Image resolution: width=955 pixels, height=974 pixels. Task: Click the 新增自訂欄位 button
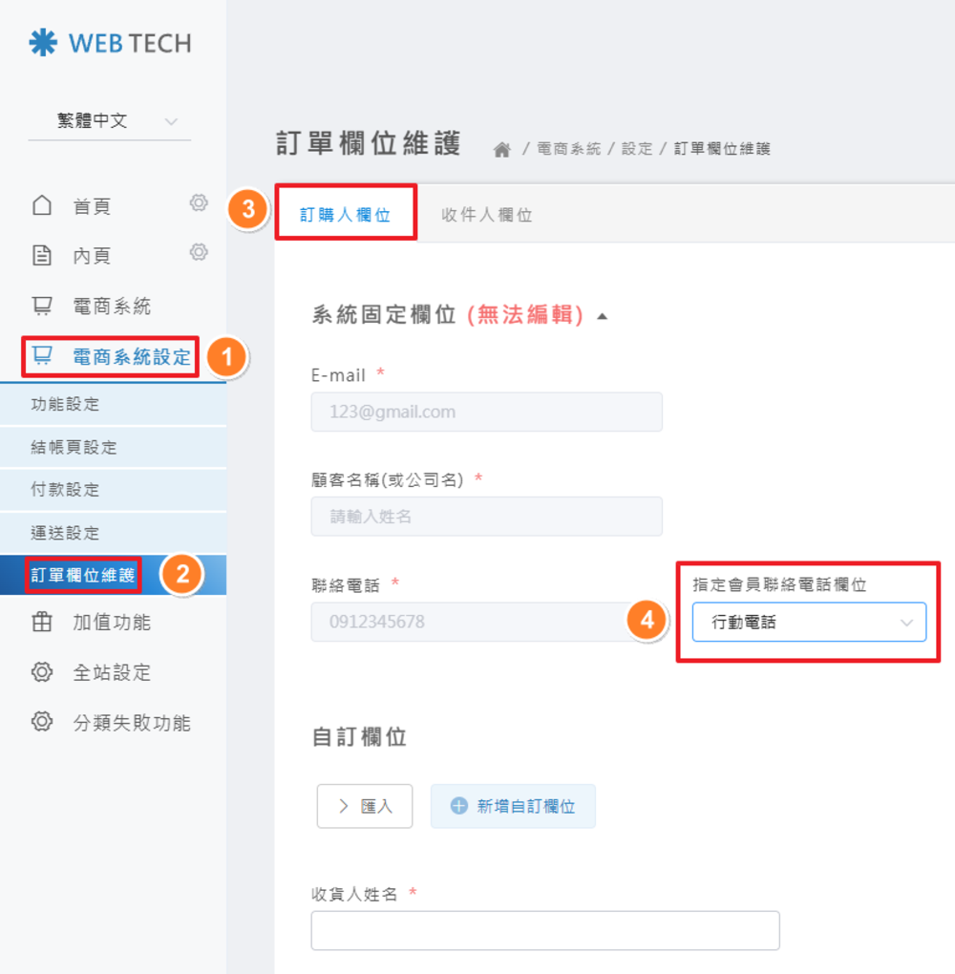(x=513, y=806)
